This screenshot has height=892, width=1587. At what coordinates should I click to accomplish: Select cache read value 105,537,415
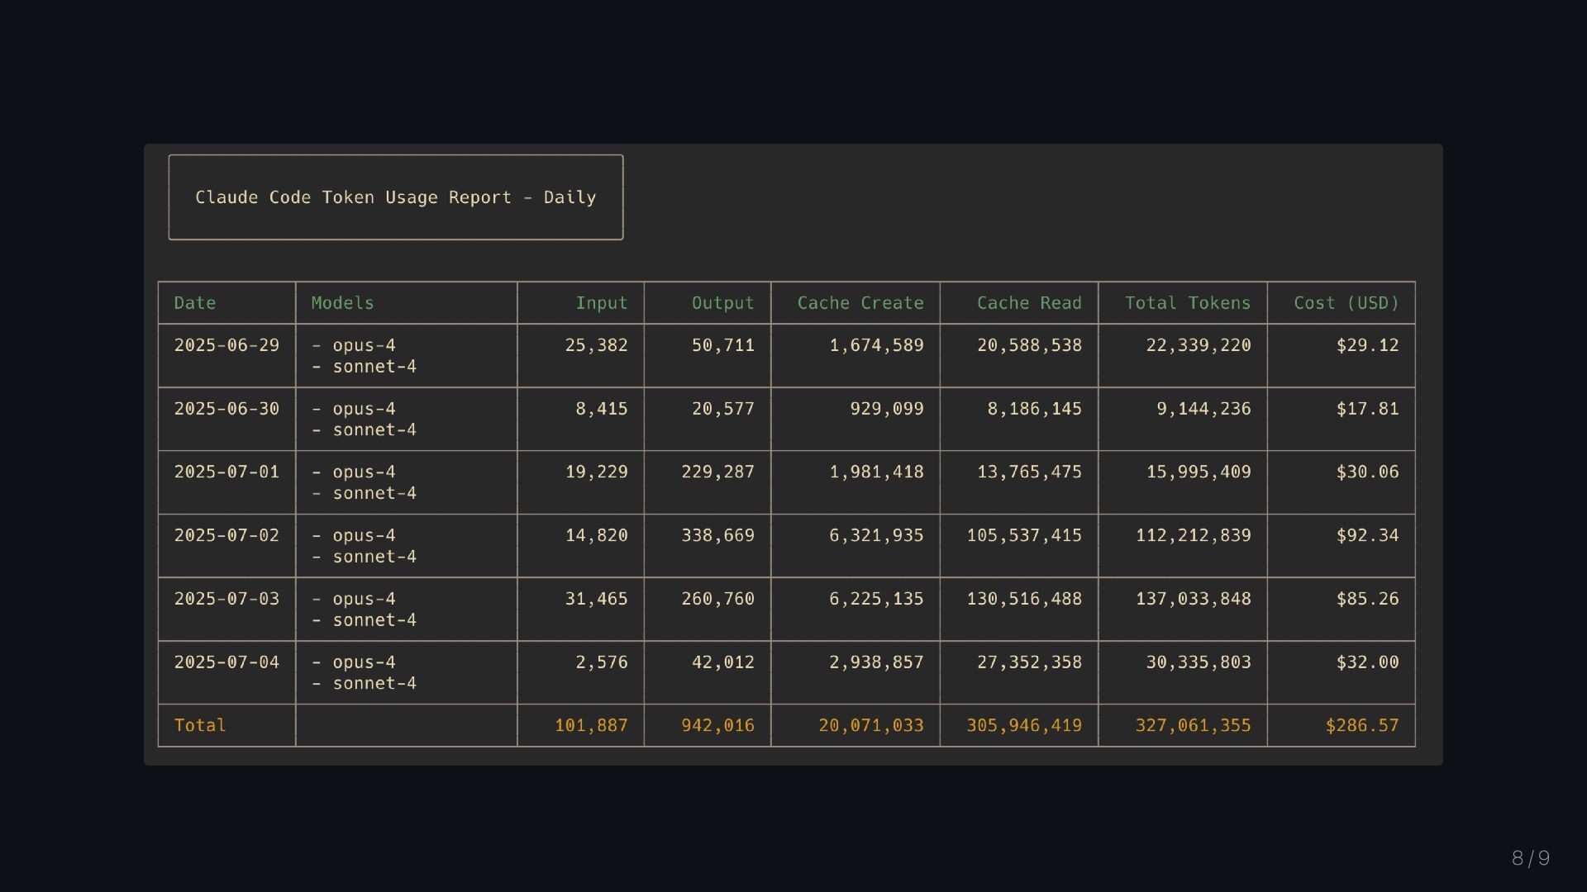point(1024,535)
